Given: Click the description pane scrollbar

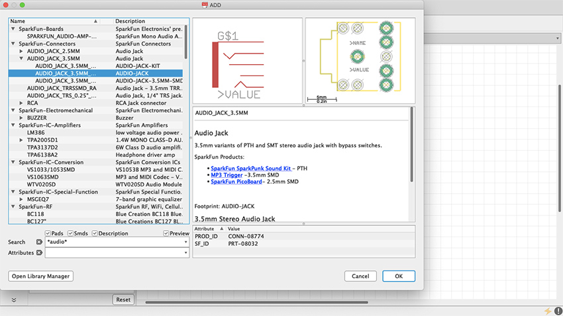Looking at the screenshot, I should [x=411, y=144].
